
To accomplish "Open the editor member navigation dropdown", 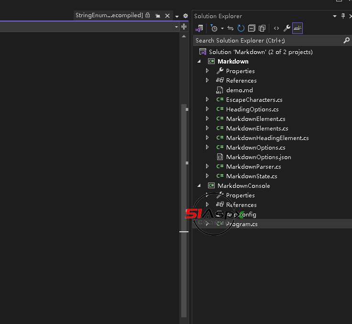I will (x=176, y=27).
